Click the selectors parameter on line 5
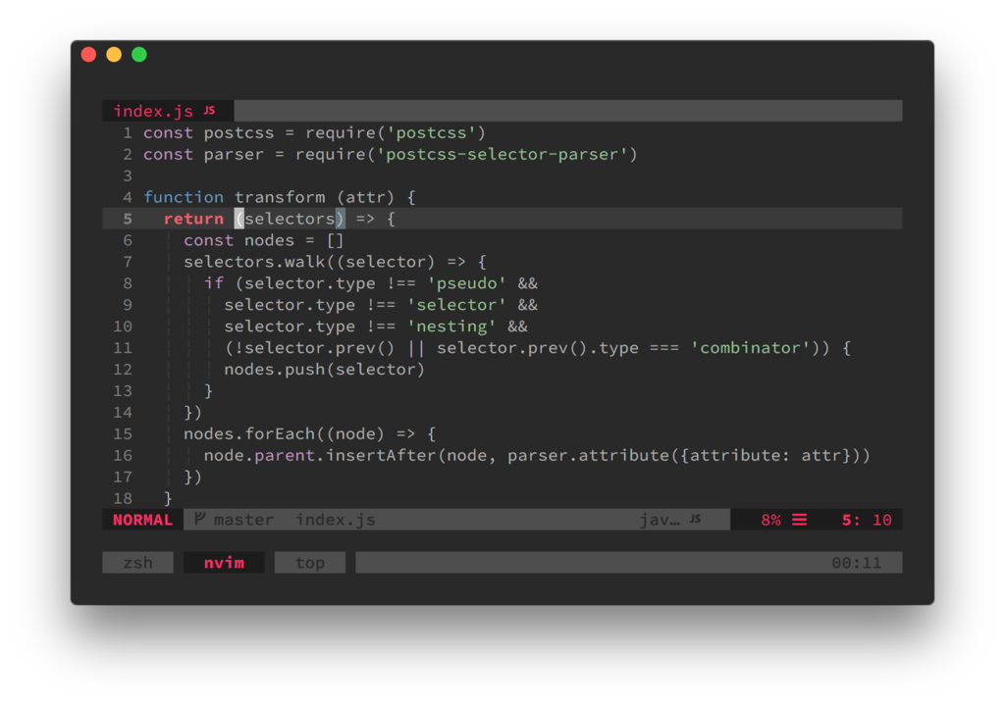This screenshot has width=1005, height=706. pos(290,219)
